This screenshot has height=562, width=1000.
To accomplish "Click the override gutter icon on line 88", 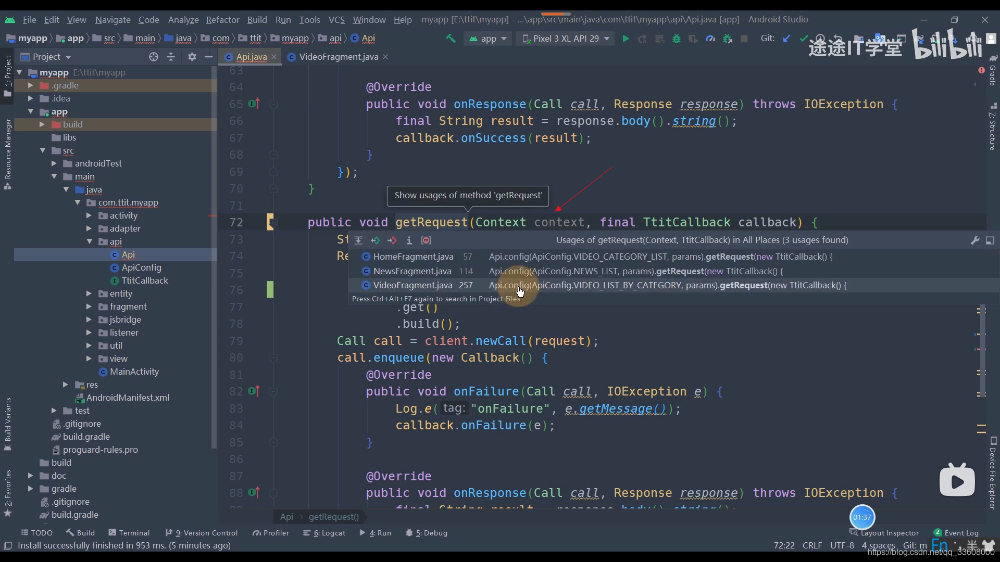I will click(254, 492).
